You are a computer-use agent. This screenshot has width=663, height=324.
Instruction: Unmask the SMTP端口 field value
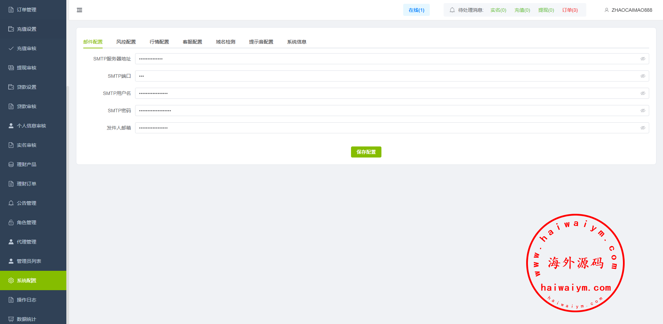[x=643, y=76]
